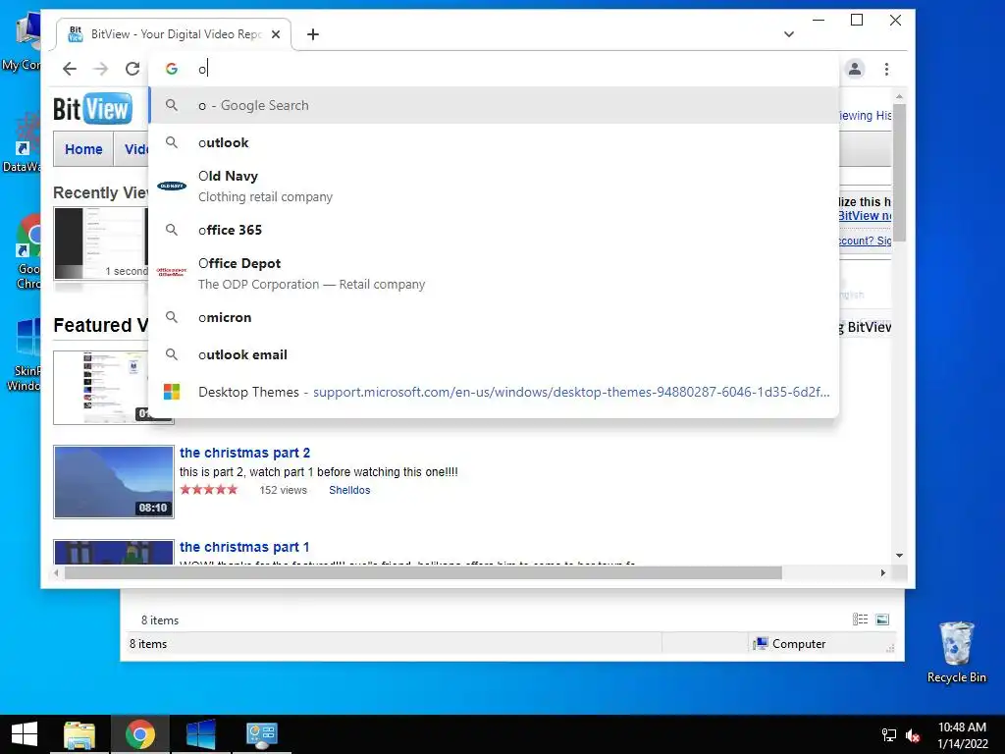1005x754 pixels.
Task: Pick the Office Depot suggestion
Action: [494, 273]
